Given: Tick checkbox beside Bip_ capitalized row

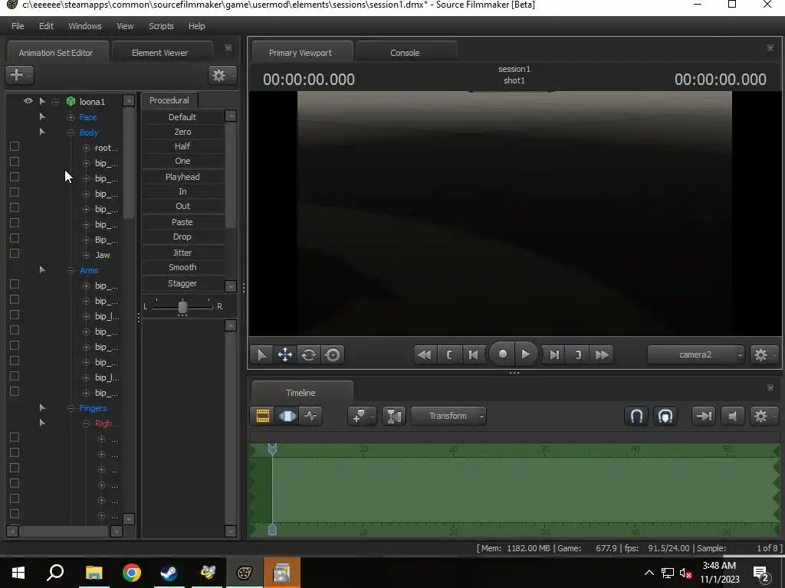Looking at the screenshot, I should pyautogui.click(x=15, y=238).
